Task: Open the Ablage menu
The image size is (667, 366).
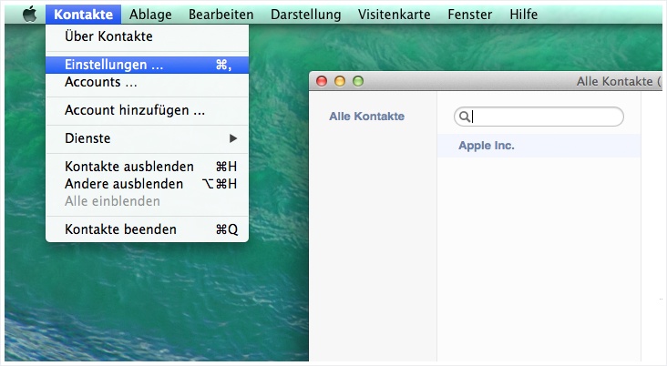Action: (150, 15)
